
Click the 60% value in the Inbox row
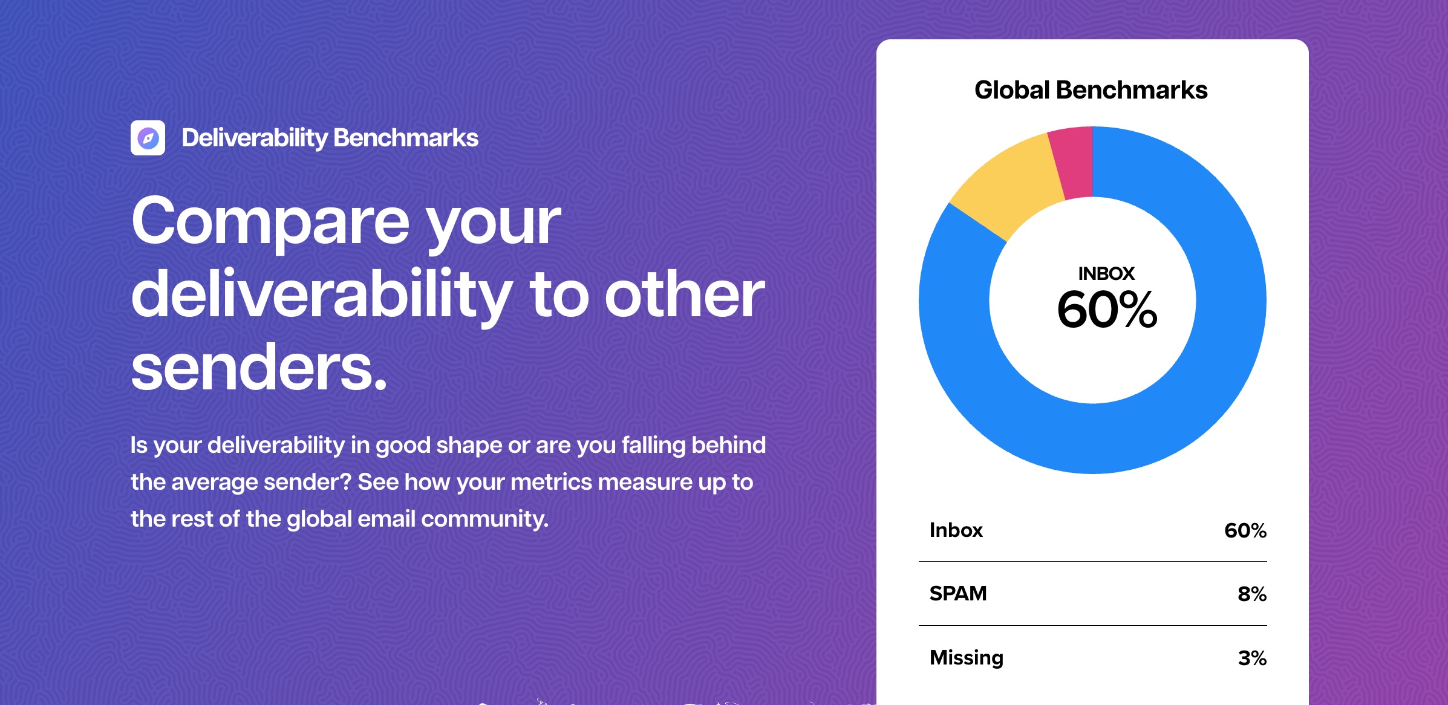click(1245, 531)
